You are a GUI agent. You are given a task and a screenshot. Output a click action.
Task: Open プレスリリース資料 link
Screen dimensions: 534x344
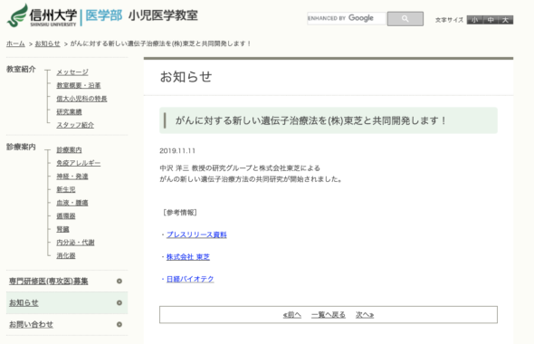(196, 234)
